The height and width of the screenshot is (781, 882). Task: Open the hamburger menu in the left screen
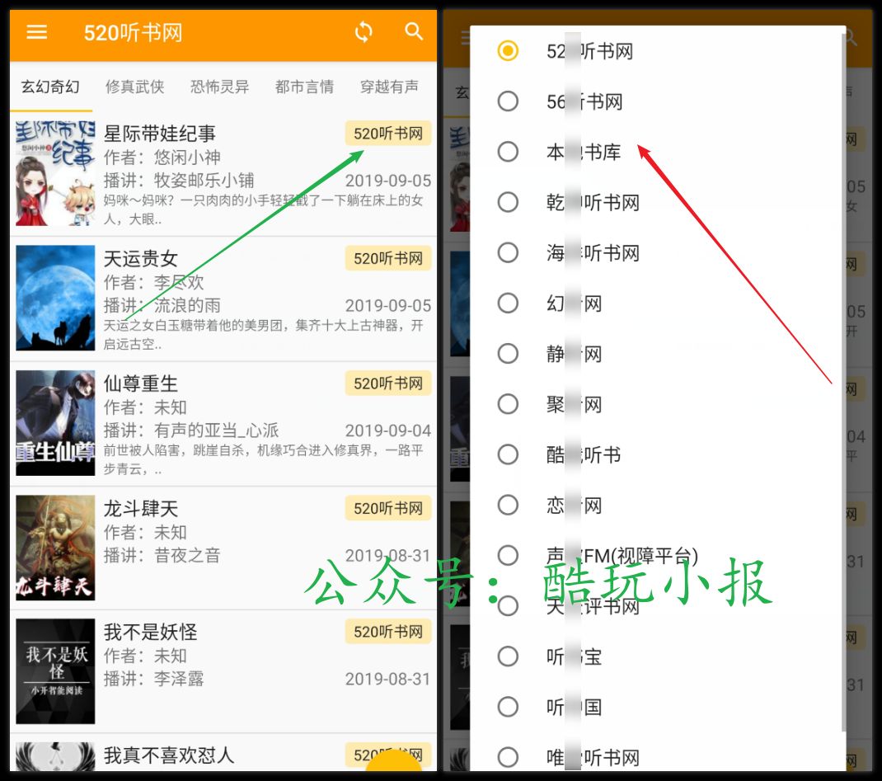pyautogui.click(x=36, y=32)
